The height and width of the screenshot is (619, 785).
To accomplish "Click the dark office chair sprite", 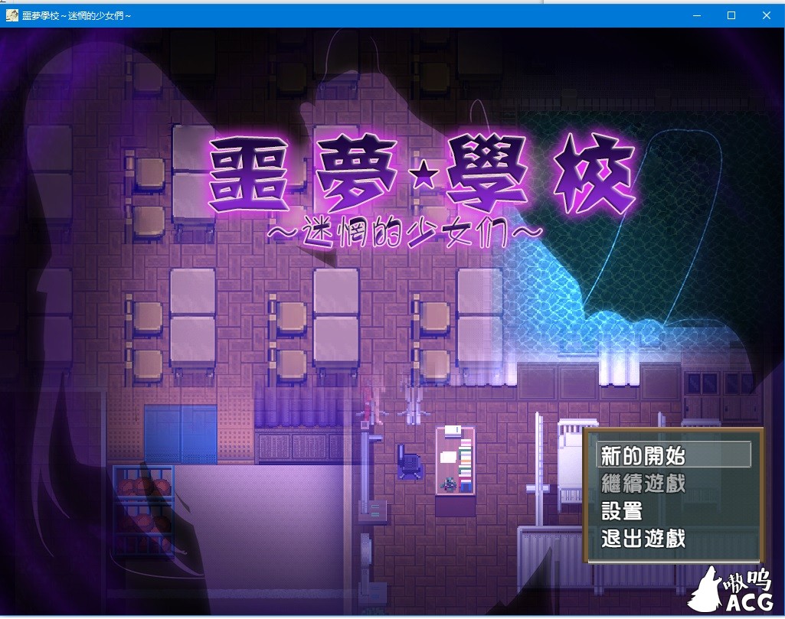I will tap(409, 461).
